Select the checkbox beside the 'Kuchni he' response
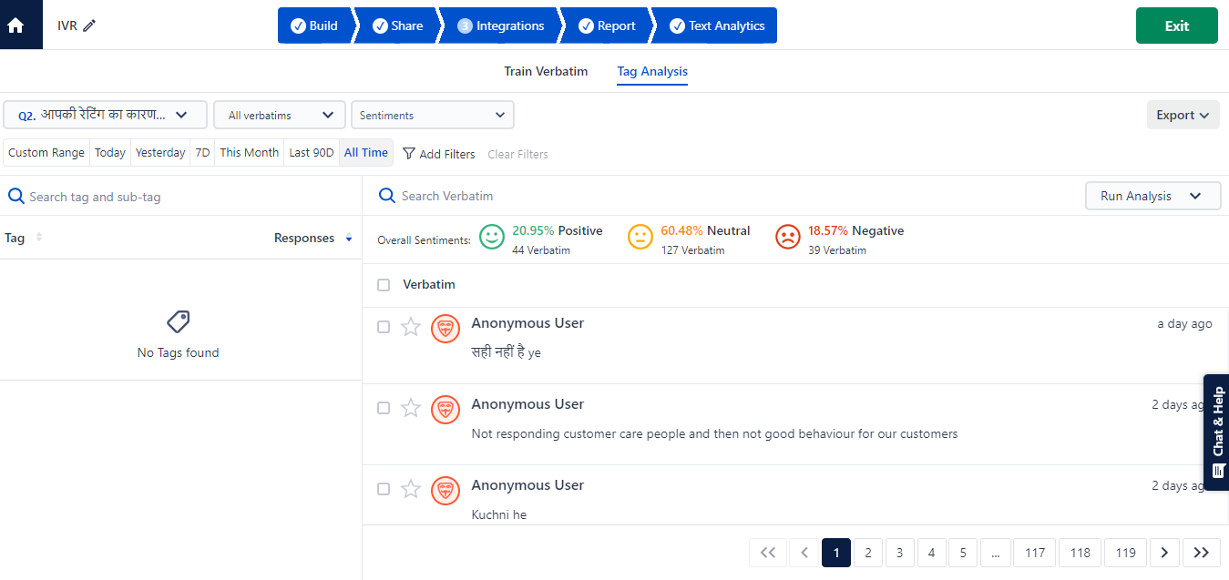This screenshot has width=1229, height=580. [x=384, y=489]
